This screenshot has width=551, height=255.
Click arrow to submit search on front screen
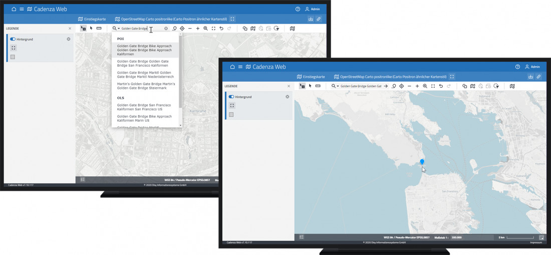[386, 86]
